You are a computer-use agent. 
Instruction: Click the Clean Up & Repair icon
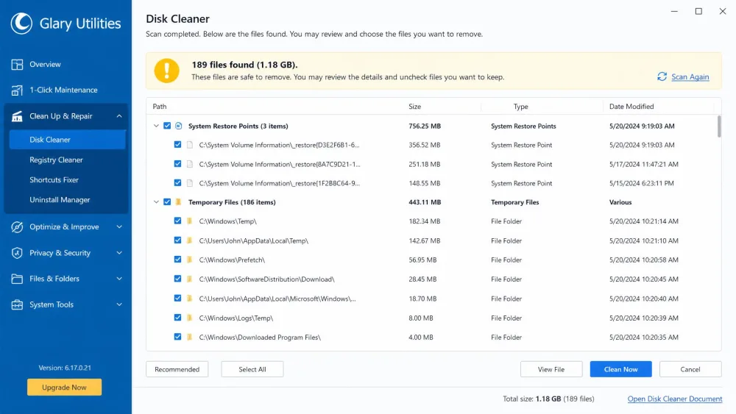click(17, 116)
